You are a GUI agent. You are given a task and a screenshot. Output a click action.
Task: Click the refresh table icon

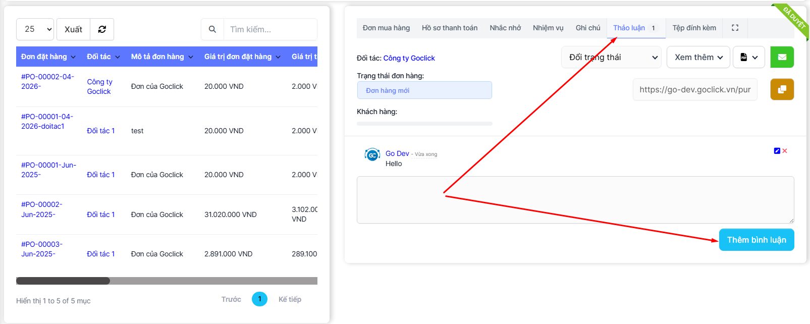[x=102, y=29]
